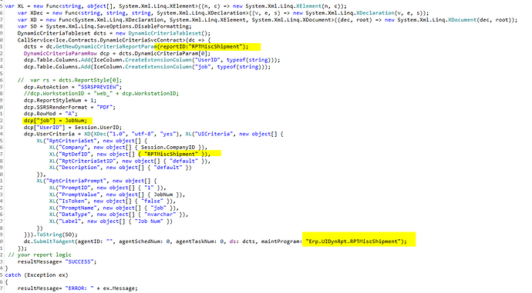Click the dcp.ReportStyleNum = 1 line

pos(60,101)
